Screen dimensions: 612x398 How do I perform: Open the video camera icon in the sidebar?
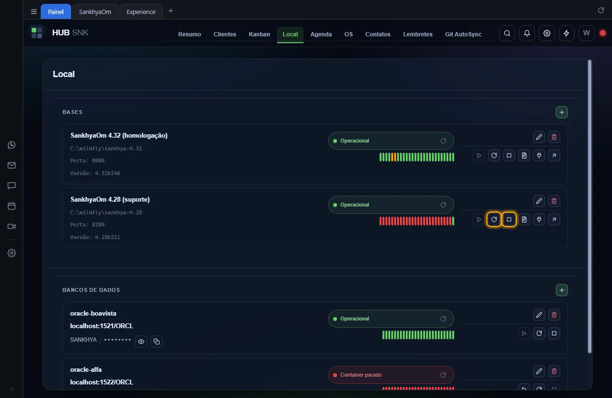point(12,226)
